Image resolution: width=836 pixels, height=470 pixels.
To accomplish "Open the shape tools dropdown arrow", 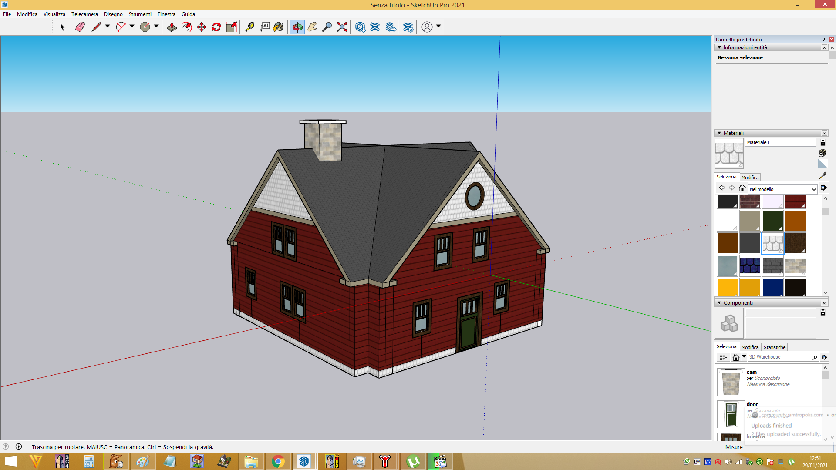I will pyautogui.click(x=156, y=27).
